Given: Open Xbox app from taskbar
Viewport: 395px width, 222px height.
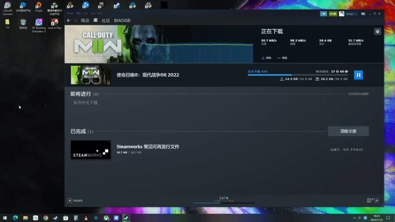Looking at the screenshot, I should [106, 218].
